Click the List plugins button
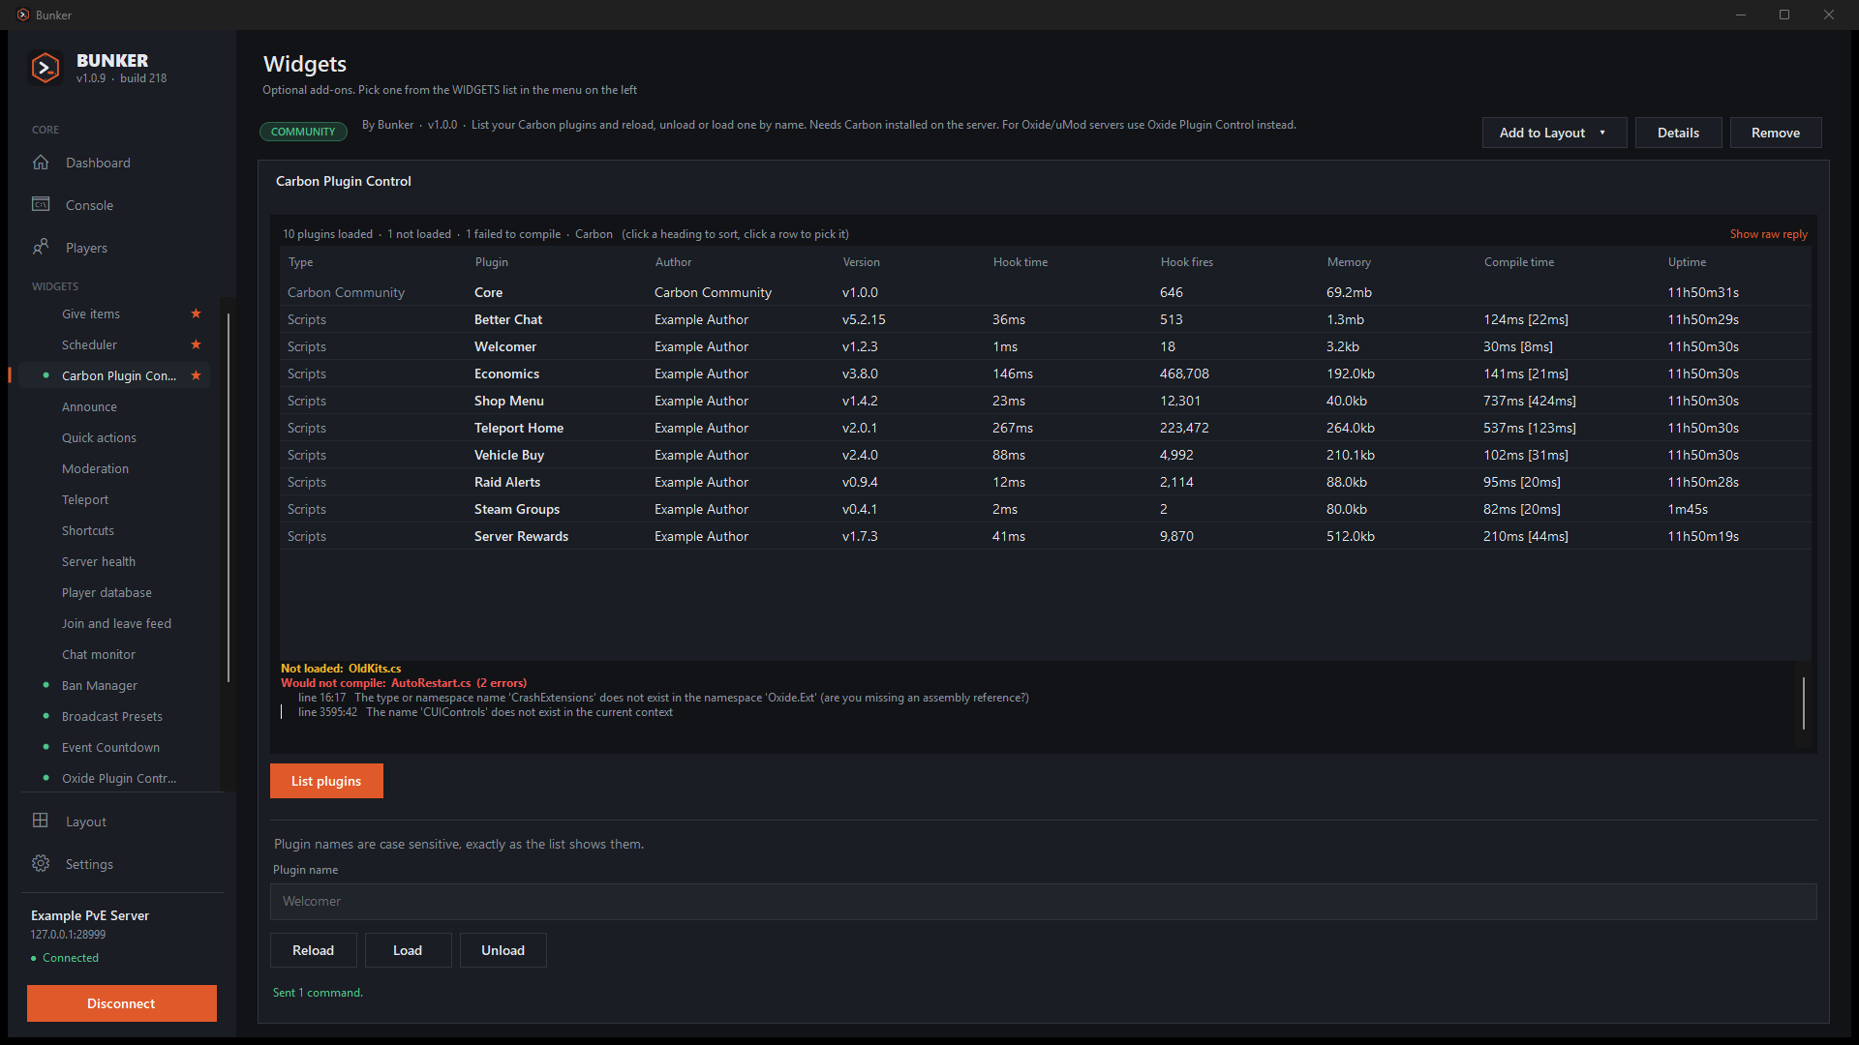Screen dimensions: 1859x1045 tap(326, 781)
